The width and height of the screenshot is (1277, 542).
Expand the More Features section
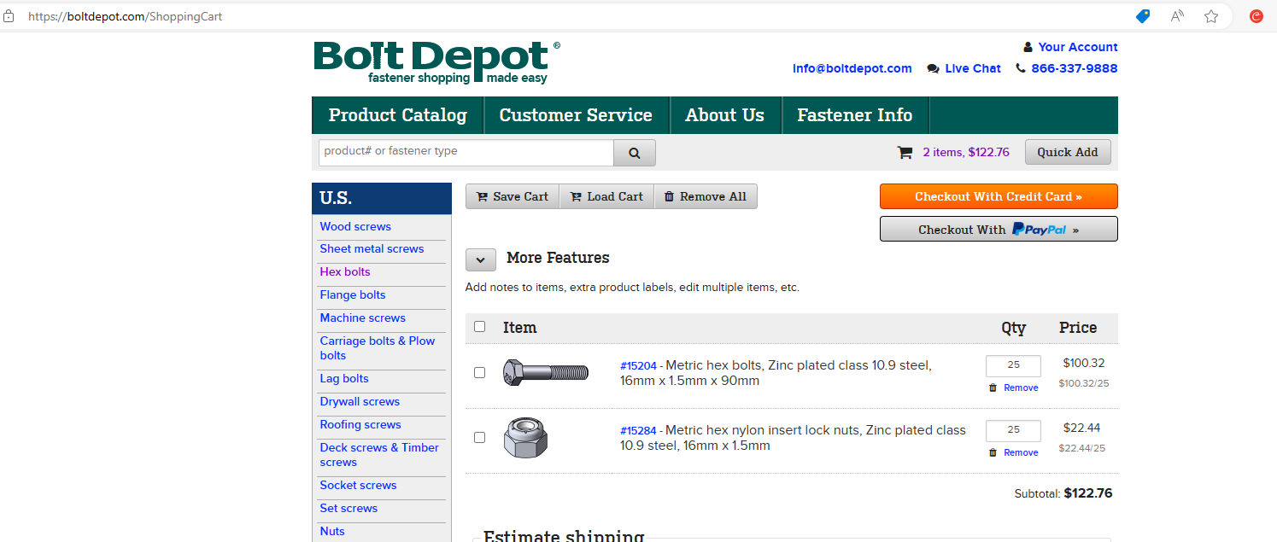(x=481, y=259)
